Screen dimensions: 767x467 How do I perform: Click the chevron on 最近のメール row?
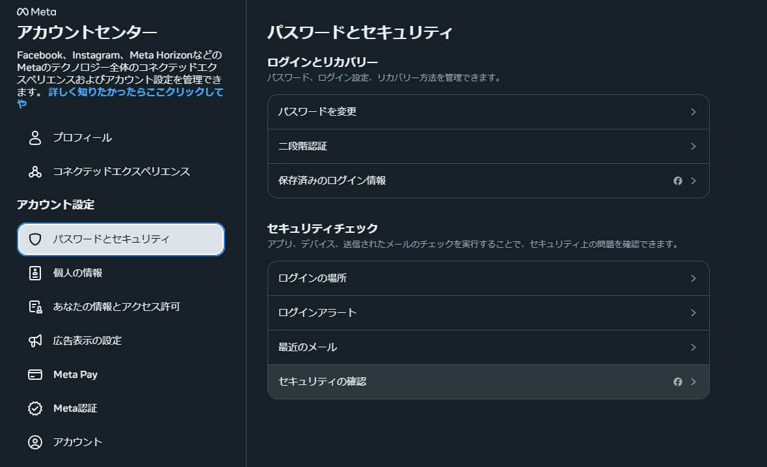tap(693, 347)
